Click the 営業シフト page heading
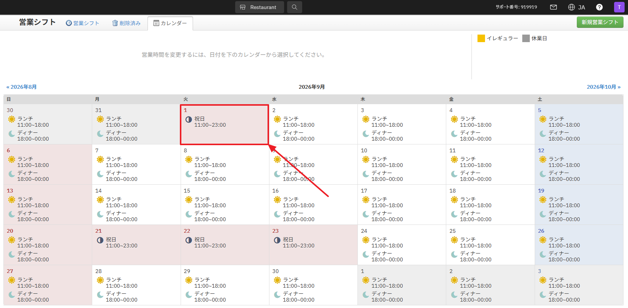The height and width of the screenshot is (308, 628). (37, 22)
